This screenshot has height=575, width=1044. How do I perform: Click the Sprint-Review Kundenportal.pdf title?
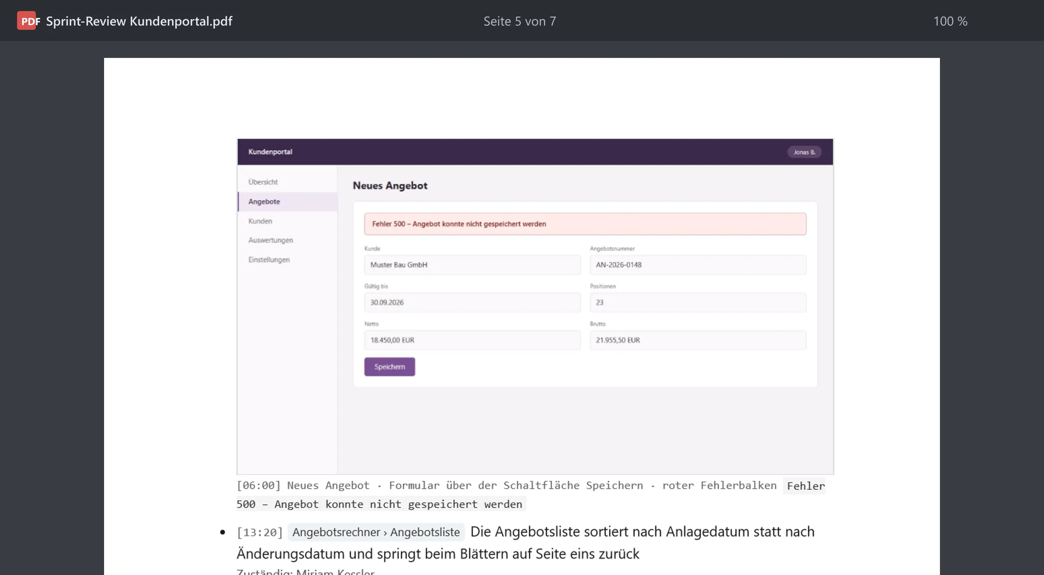point(139,21)
